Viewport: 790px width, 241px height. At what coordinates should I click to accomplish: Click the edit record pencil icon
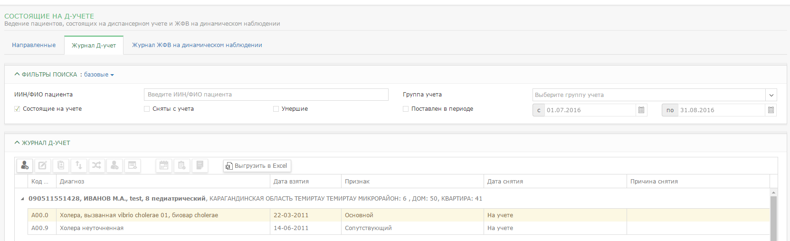point(43,165)
